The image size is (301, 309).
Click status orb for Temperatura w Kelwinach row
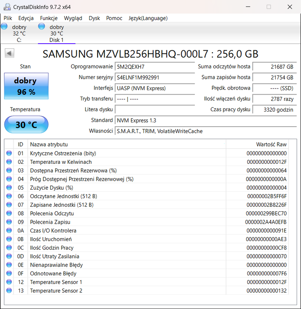pos(9,162)
